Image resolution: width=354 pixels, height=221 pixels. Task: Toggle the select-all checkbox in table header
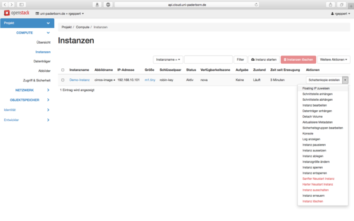[x=63, y=70]
